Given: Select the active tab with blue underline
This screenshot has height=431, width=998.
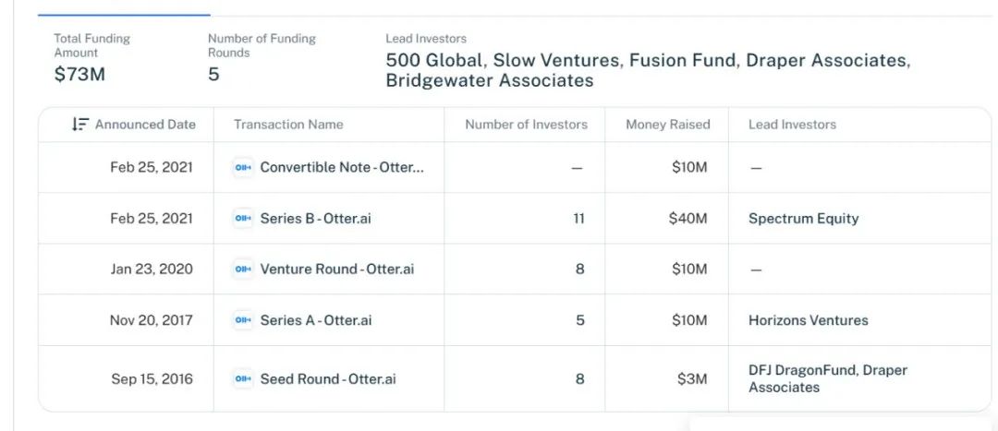Looking at the screenshot, I should (124, 9).
